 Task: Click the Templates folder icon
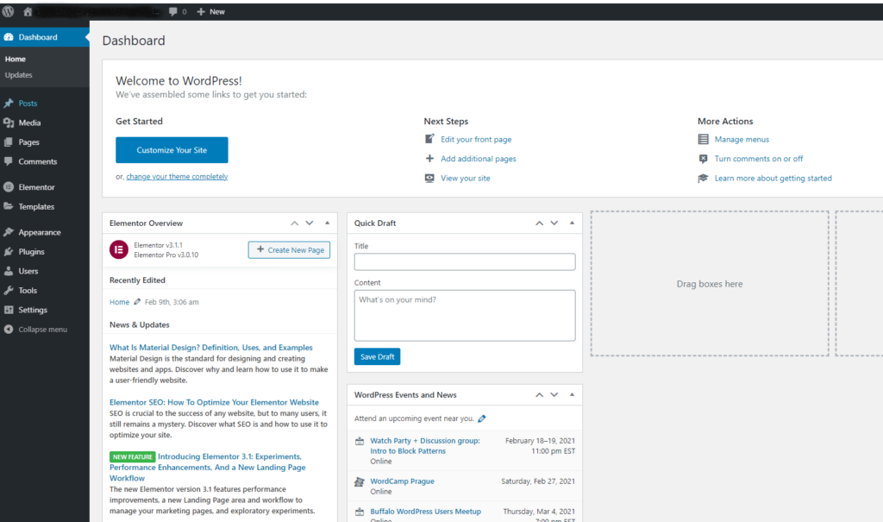tap(9, 206)
